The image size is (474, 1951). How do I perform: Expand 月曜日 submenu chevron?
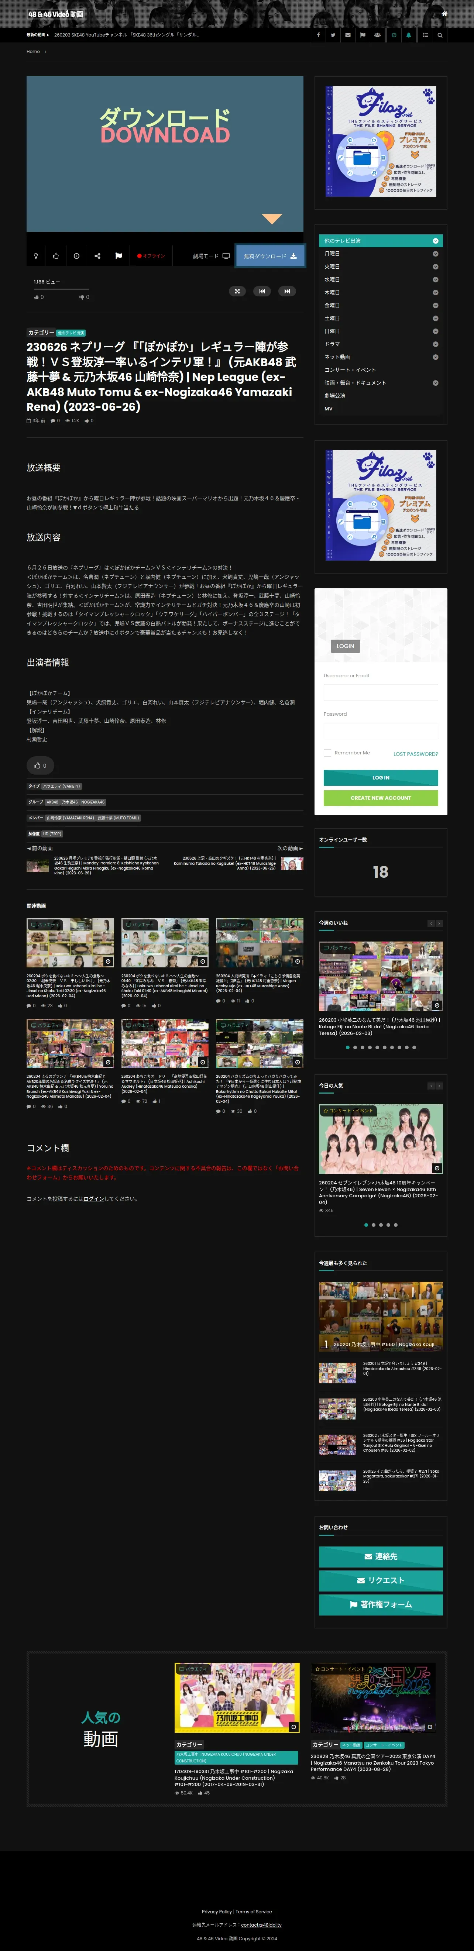(x=435, y=254)
